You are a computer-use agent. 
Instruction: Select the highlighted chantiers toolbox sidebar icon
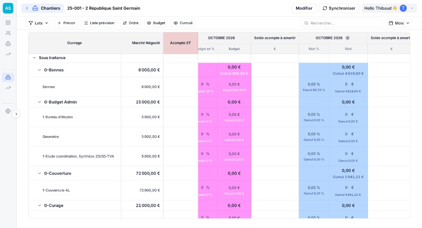click(x=8, y=78)
